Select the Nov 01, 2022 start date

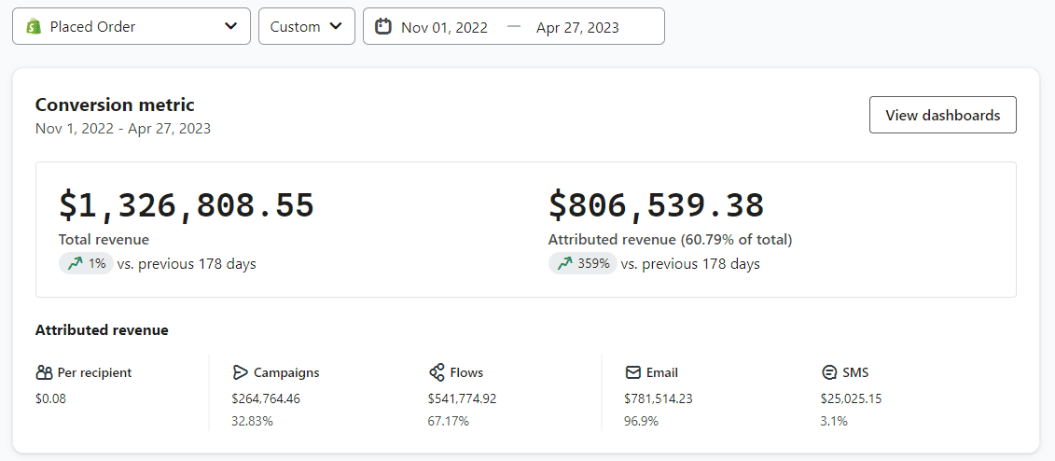click(444, 28)
